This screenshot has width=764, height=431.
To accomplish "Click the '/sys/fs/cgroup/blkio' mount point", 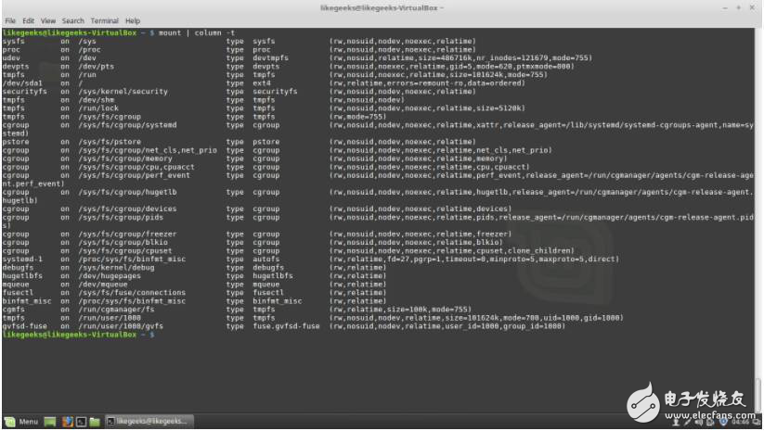I will [123, 242].
